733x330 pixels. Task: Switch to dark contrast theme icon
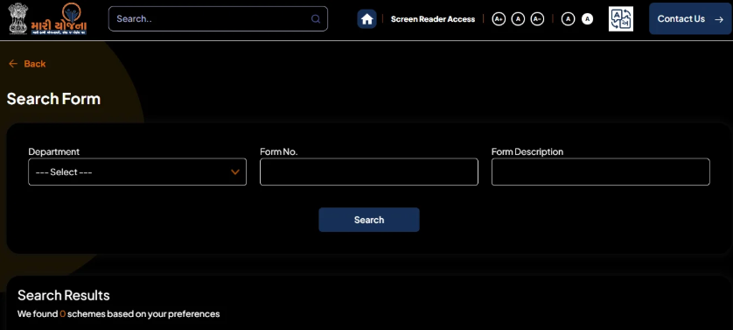(x=568, y=19)
